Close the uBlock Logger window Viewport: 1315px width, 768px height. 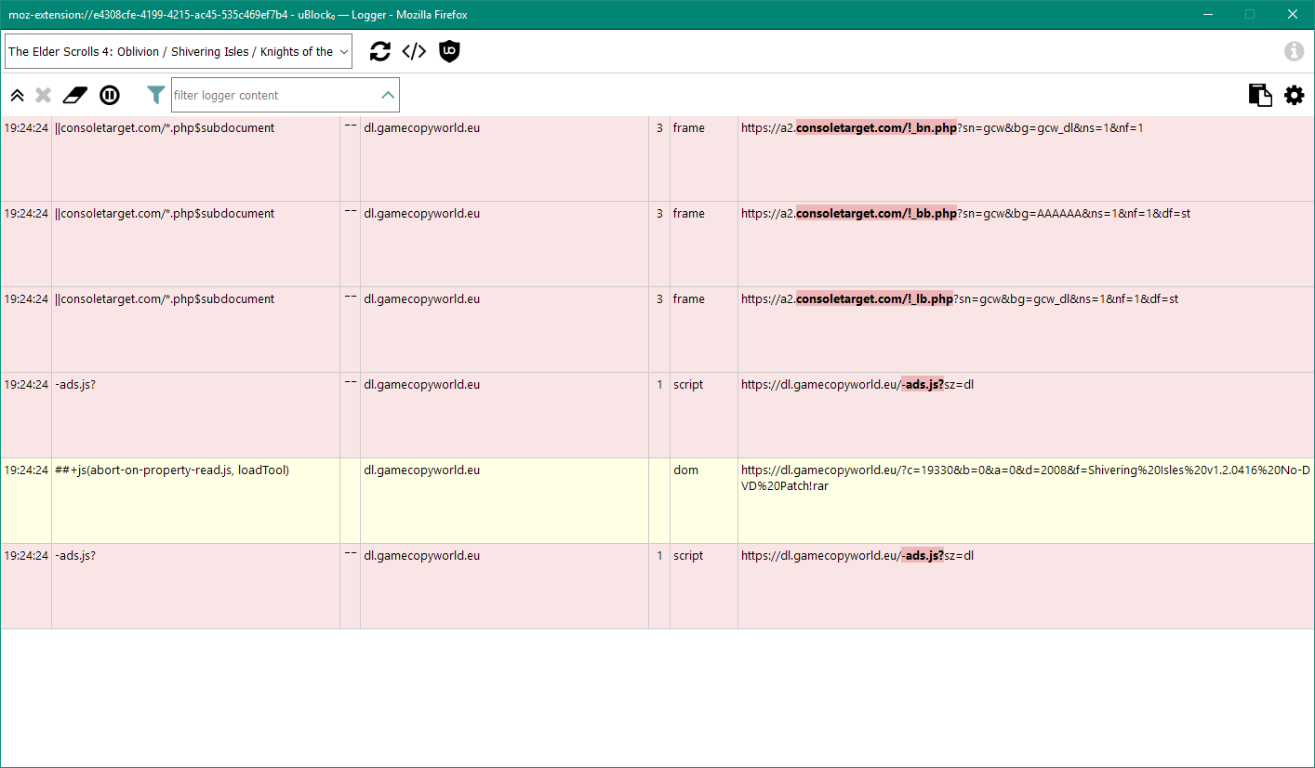click(x=1293, y=14)
